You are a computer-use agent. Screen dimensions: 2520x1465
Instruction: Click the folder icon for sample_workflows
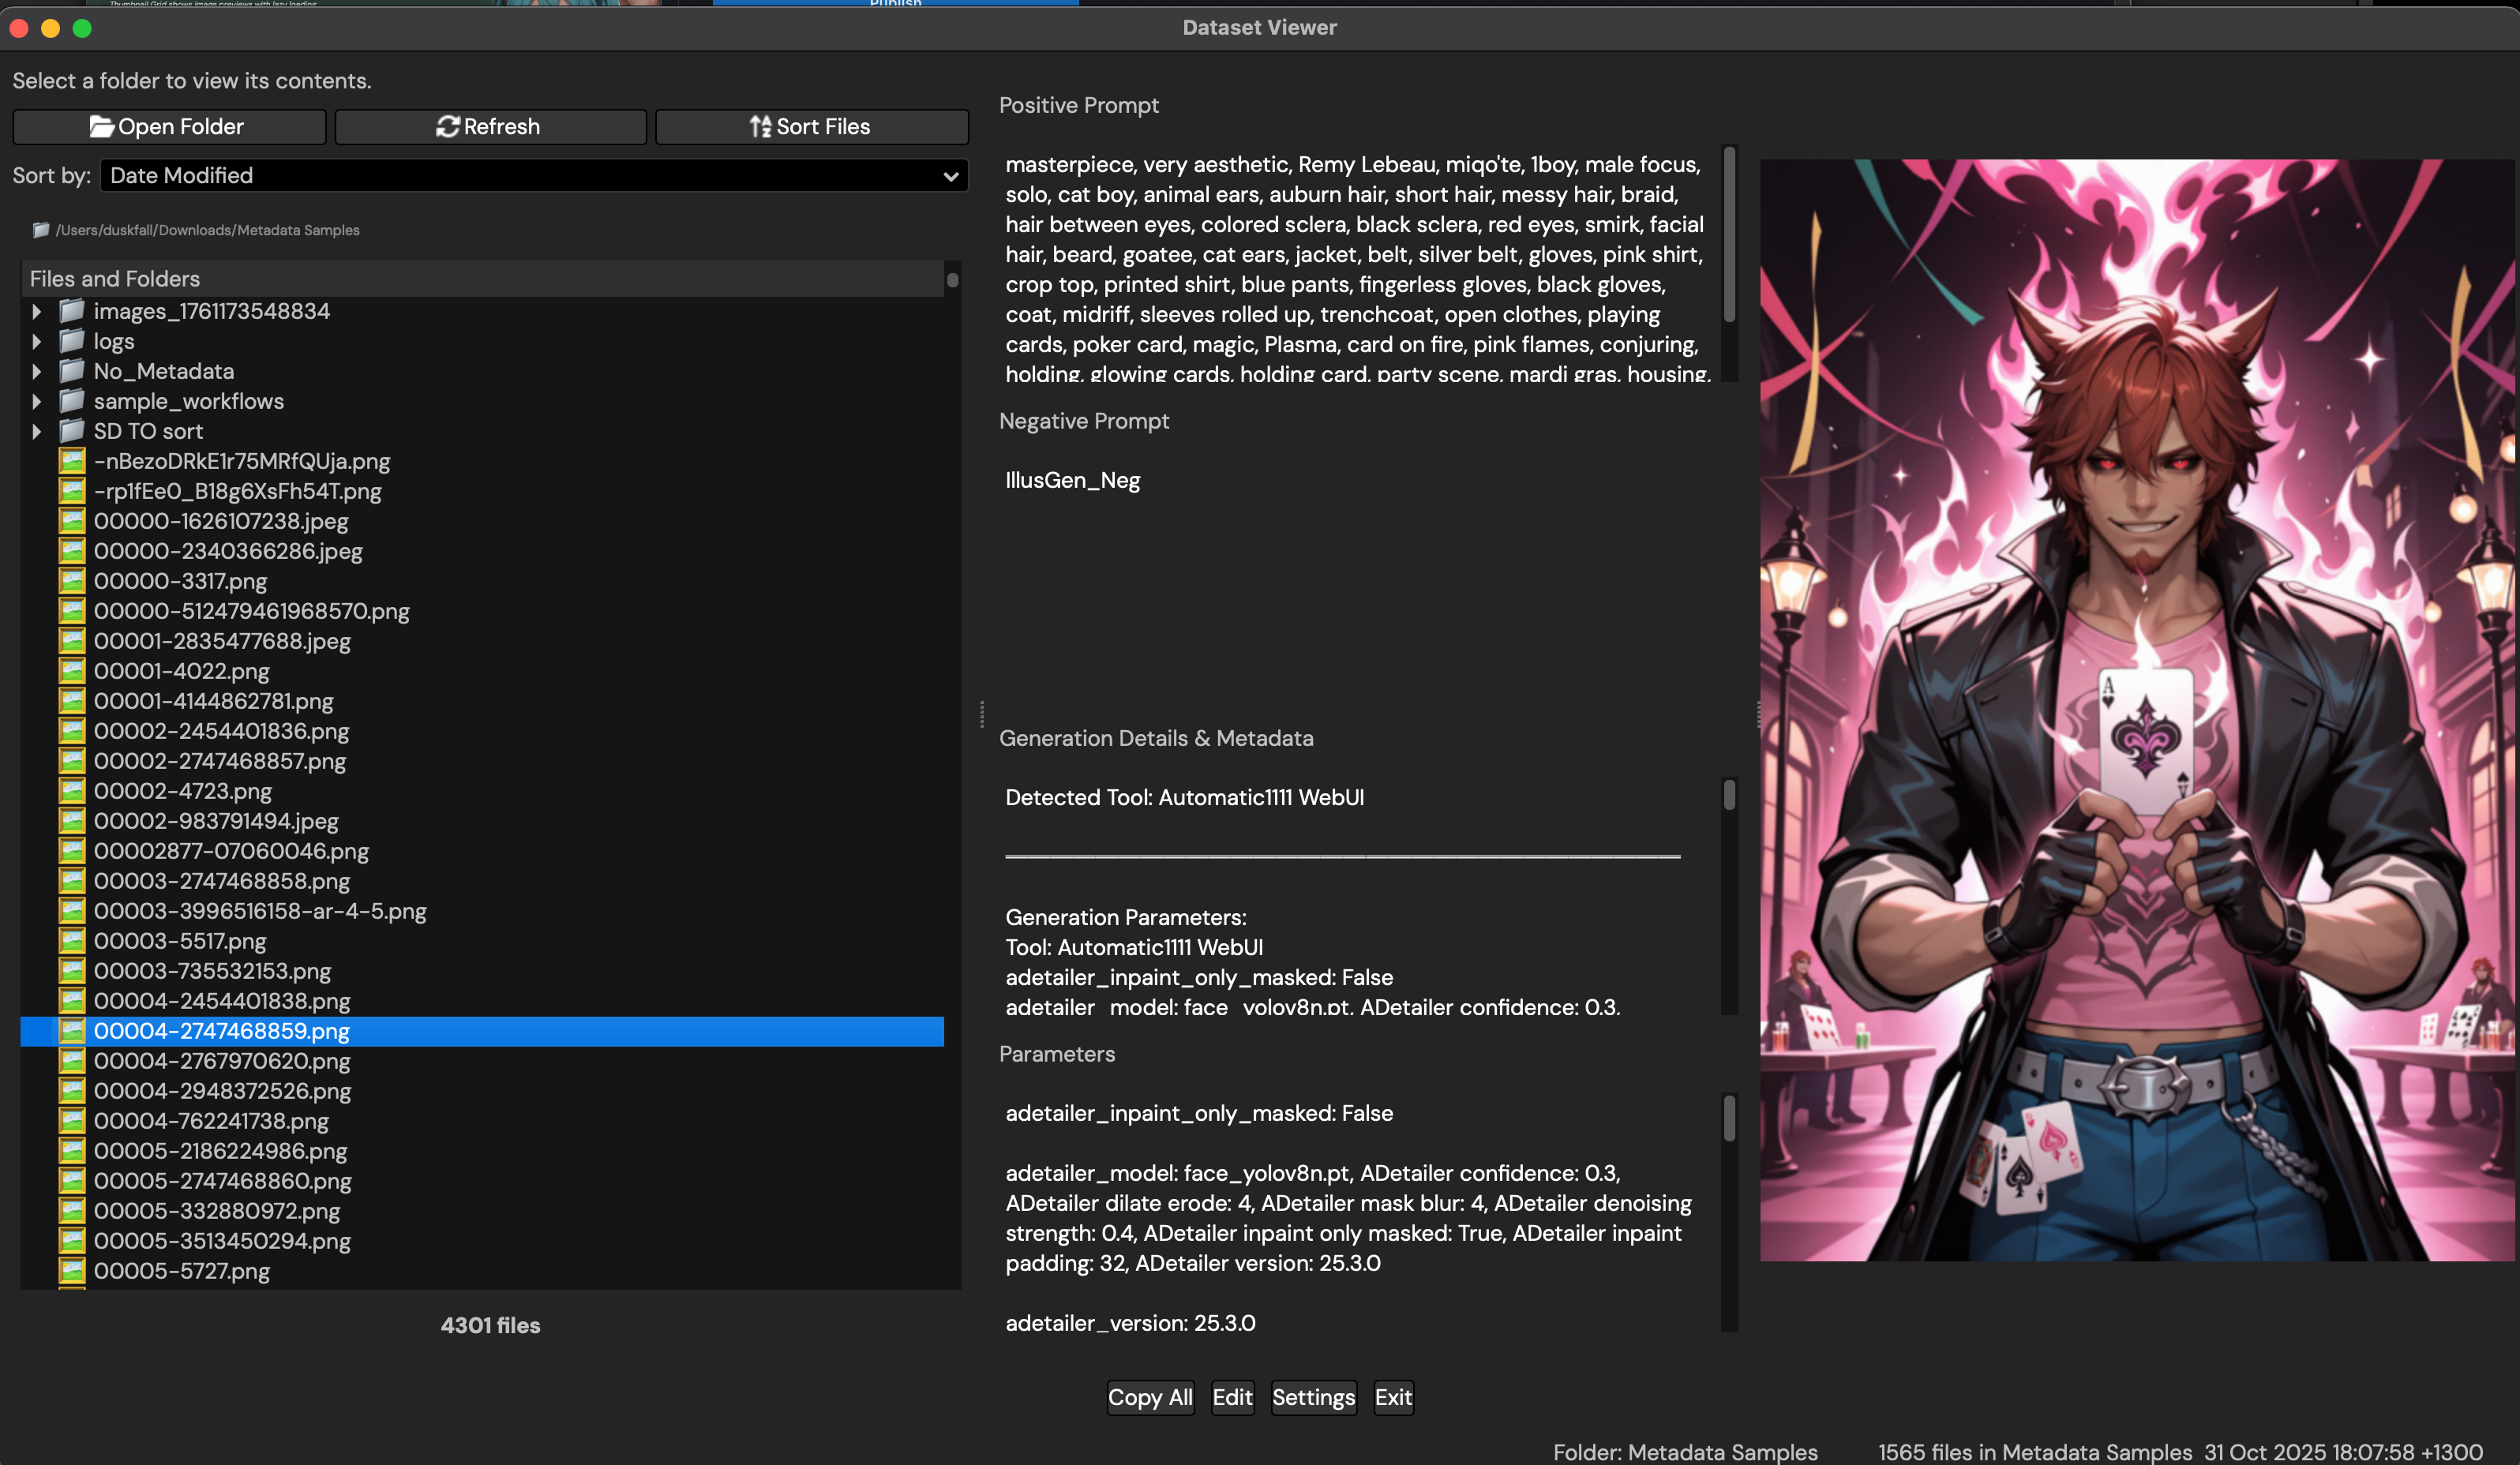click(71, 401)
